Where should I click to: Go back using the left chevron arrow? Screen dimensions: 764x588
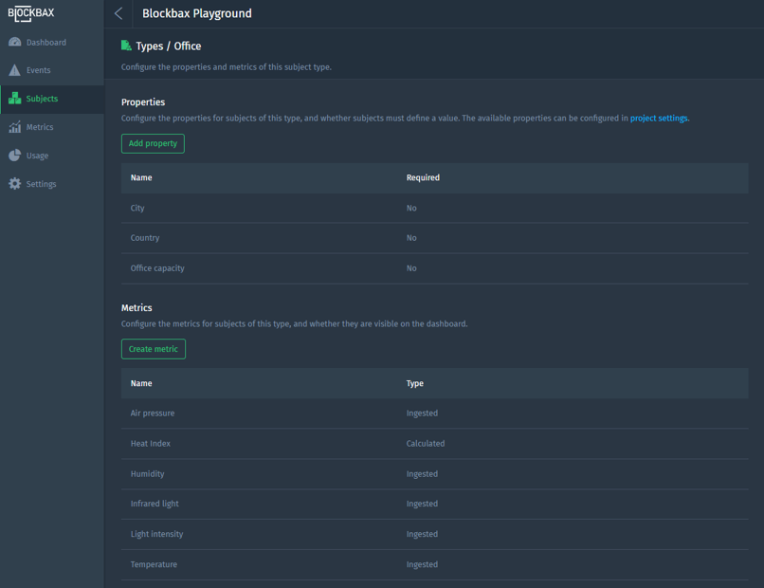coord(118,13)
